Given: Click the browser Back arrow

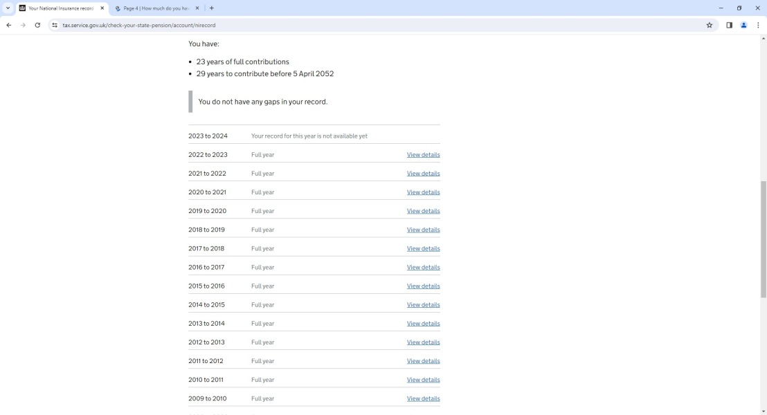Looking at the screenshot, I should point(9,25).
